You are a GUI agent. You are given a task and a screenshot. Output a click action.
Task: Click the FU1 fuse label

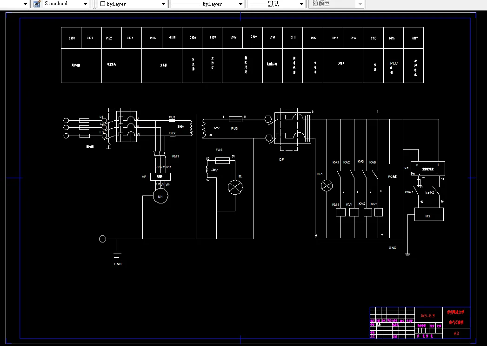point(172,117)
